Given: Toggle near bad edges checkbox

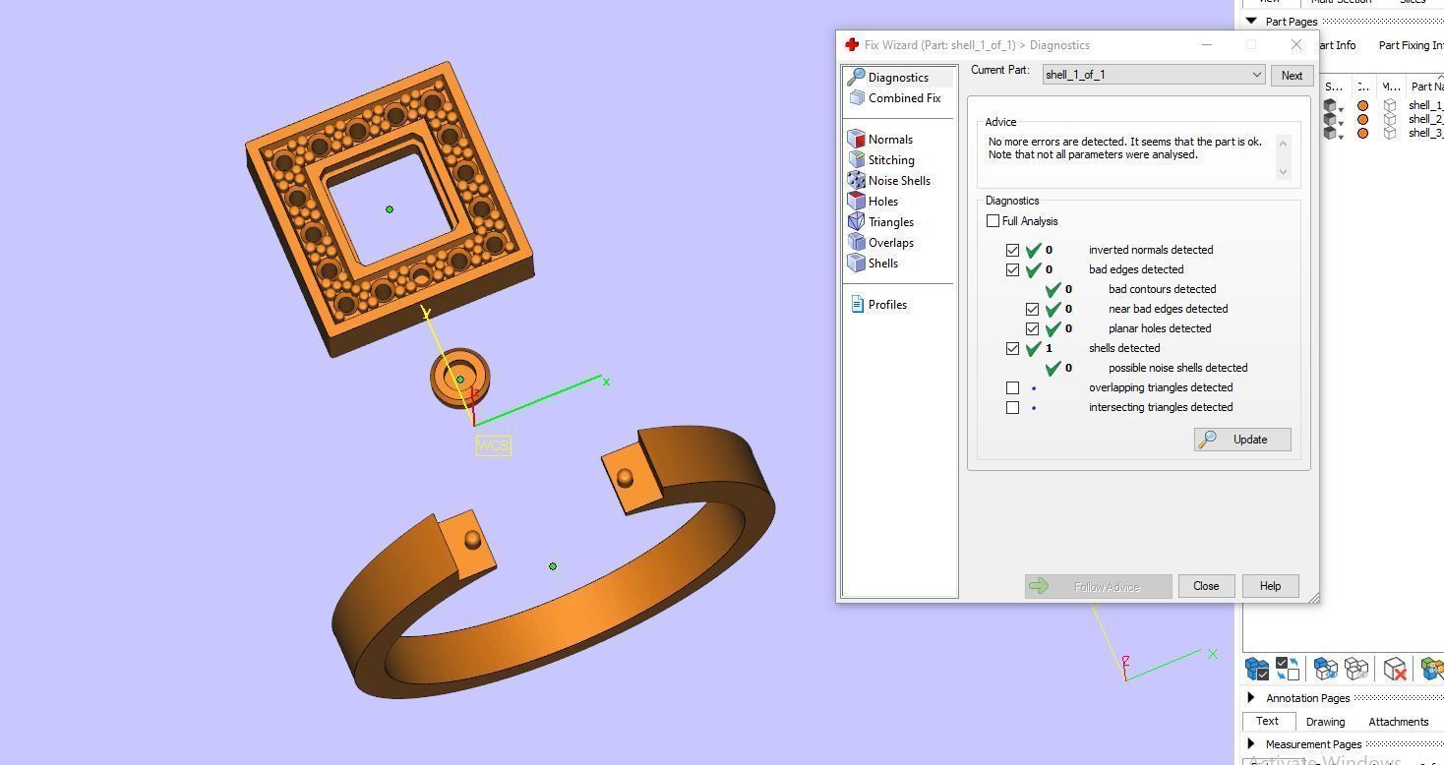Looking at the screenshot, I should [1032, 309].
